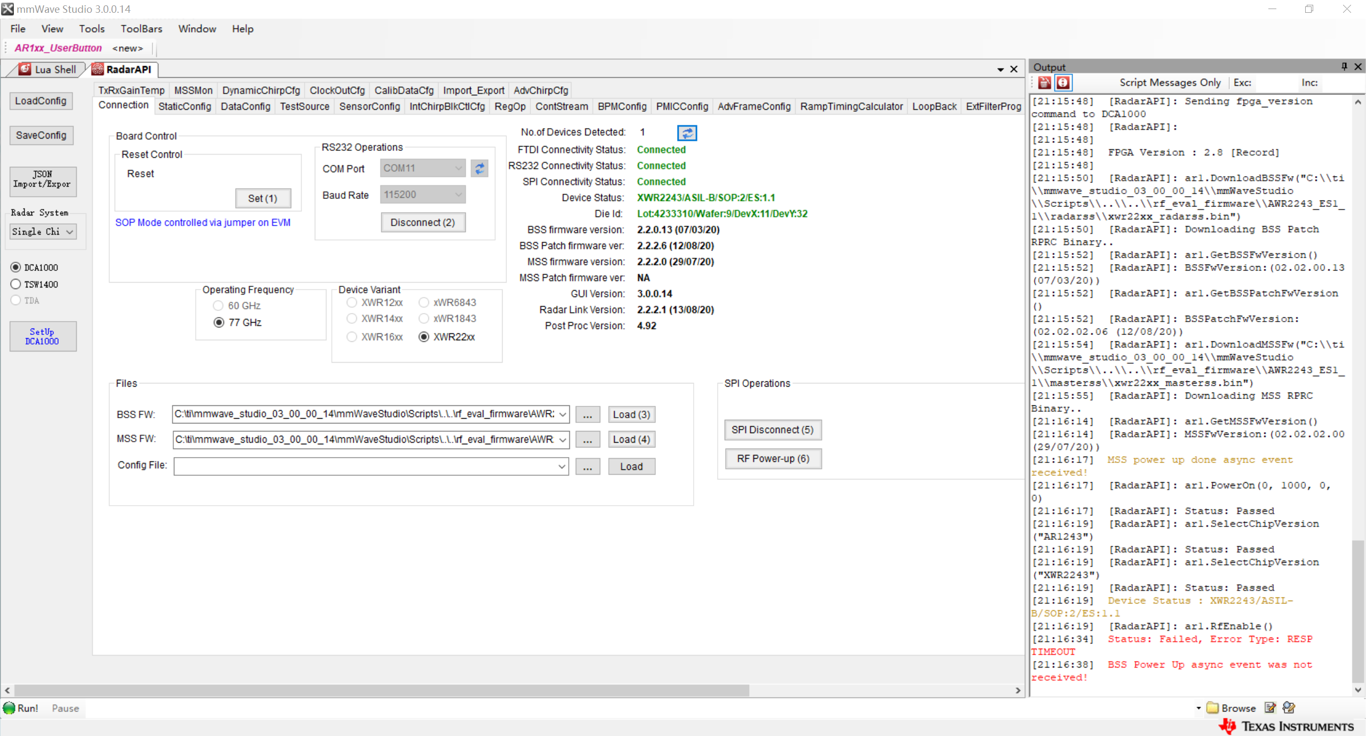Expand the Config File dropdown

pyautogui.click(x=561, y=467)
